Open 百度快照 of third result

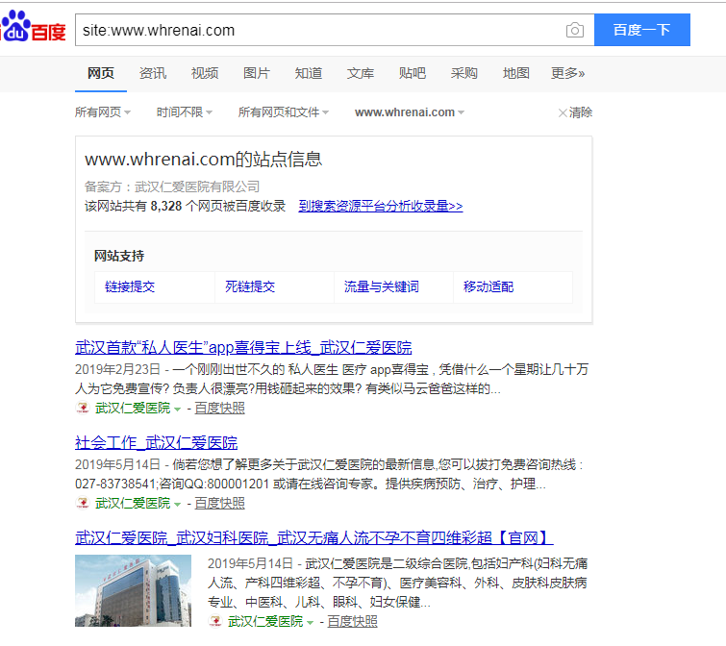pyautogui.click(x=352, y=621)
